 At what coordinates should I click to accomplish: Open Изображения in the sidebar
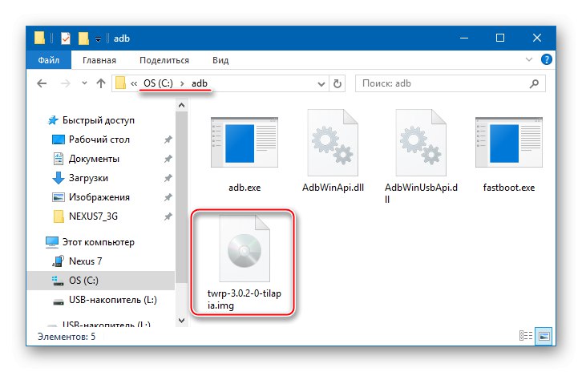click(x=99, y=197)
